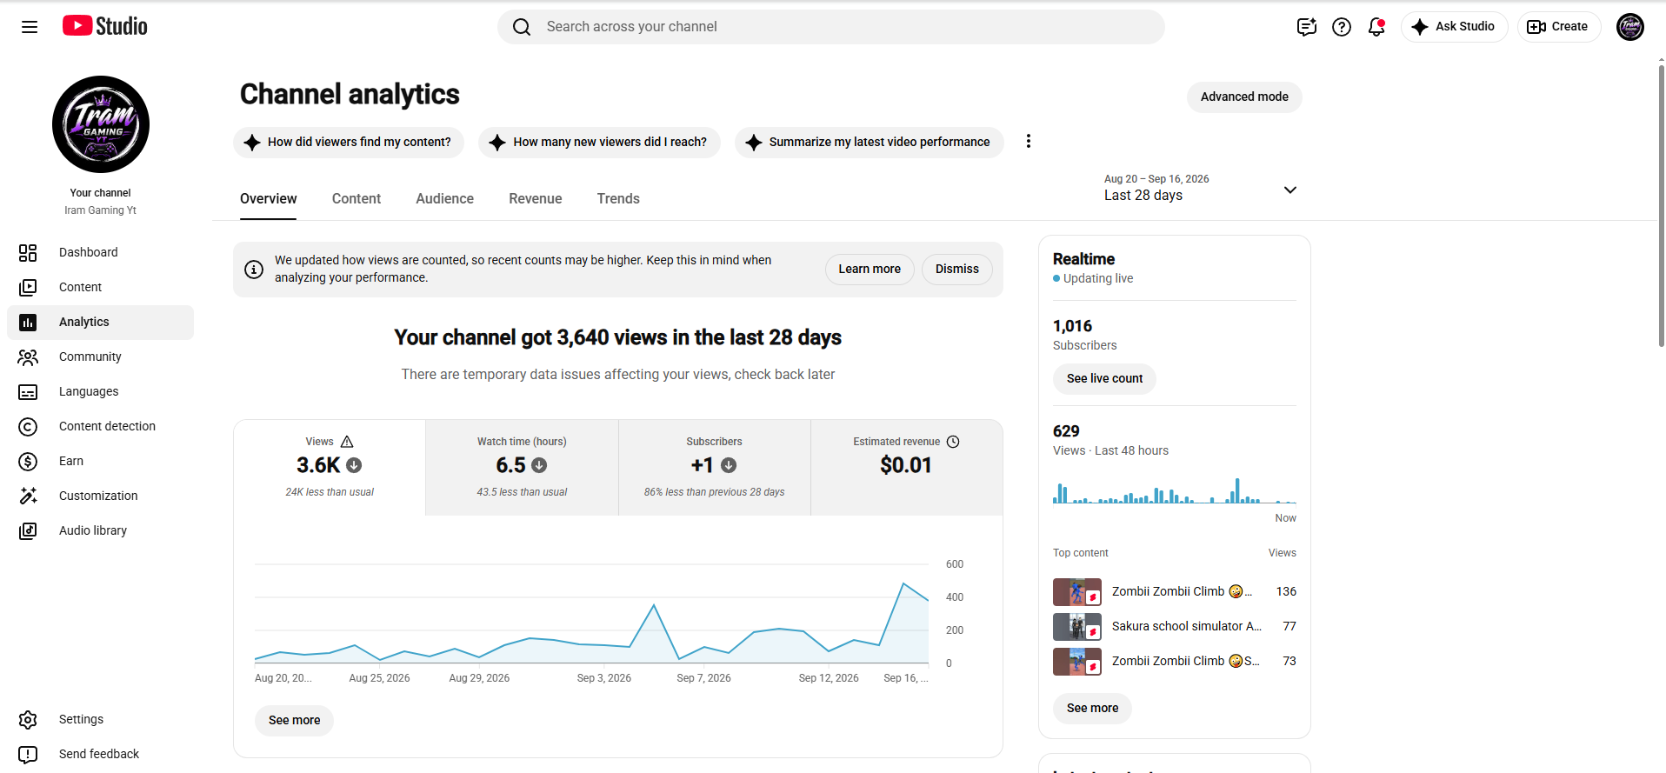The width and height of the screenshot is (1666, 773).
Task: Select the Views metric card
Action: tap(330, 468)
